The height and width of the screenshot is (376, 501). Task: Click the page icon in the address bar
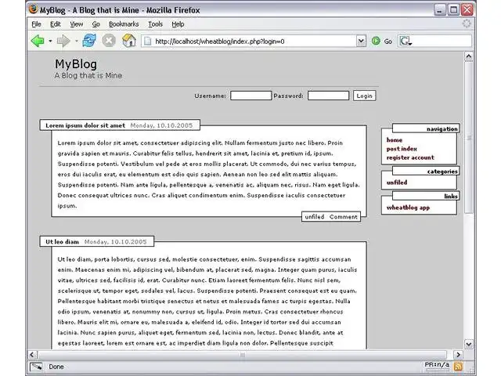(x=147, y=41)
